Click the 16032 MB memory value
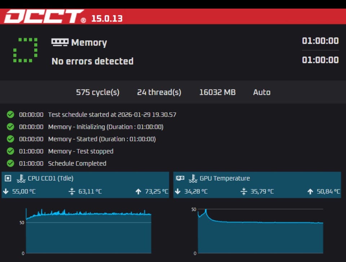The width and height of the screenshot is (346, 262). [x=217, y=92]
